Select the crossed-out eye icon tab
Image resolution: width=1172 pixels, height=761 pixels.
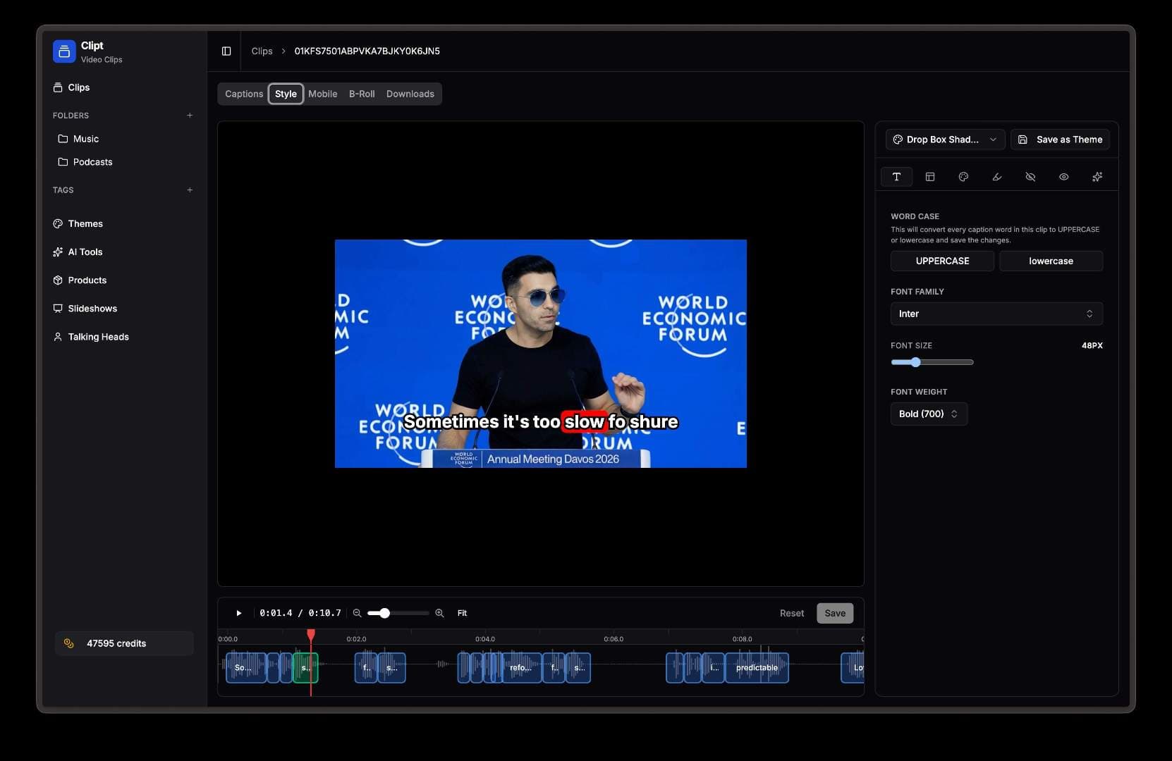click(x=1030, y=177)
